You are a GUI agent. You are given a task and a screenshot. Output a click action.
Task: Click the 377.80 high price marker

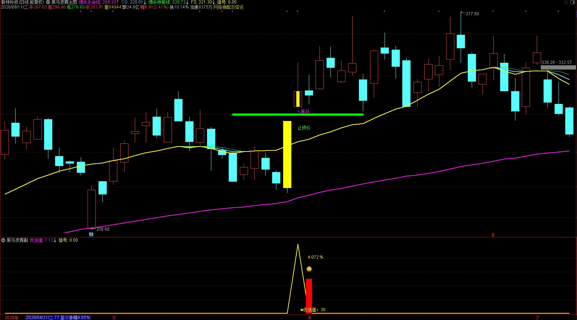470,14
